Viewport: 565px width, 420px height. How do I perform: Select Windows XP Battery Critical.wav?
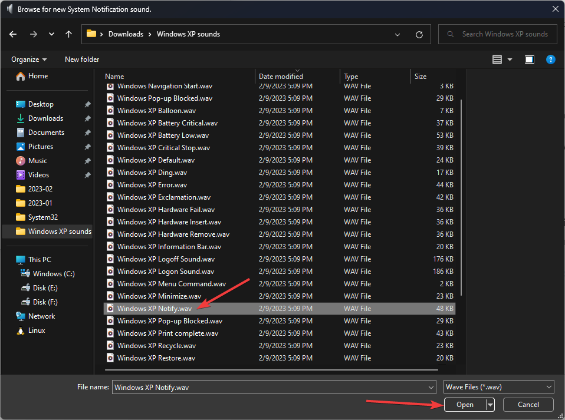click(x=167, y=123)
